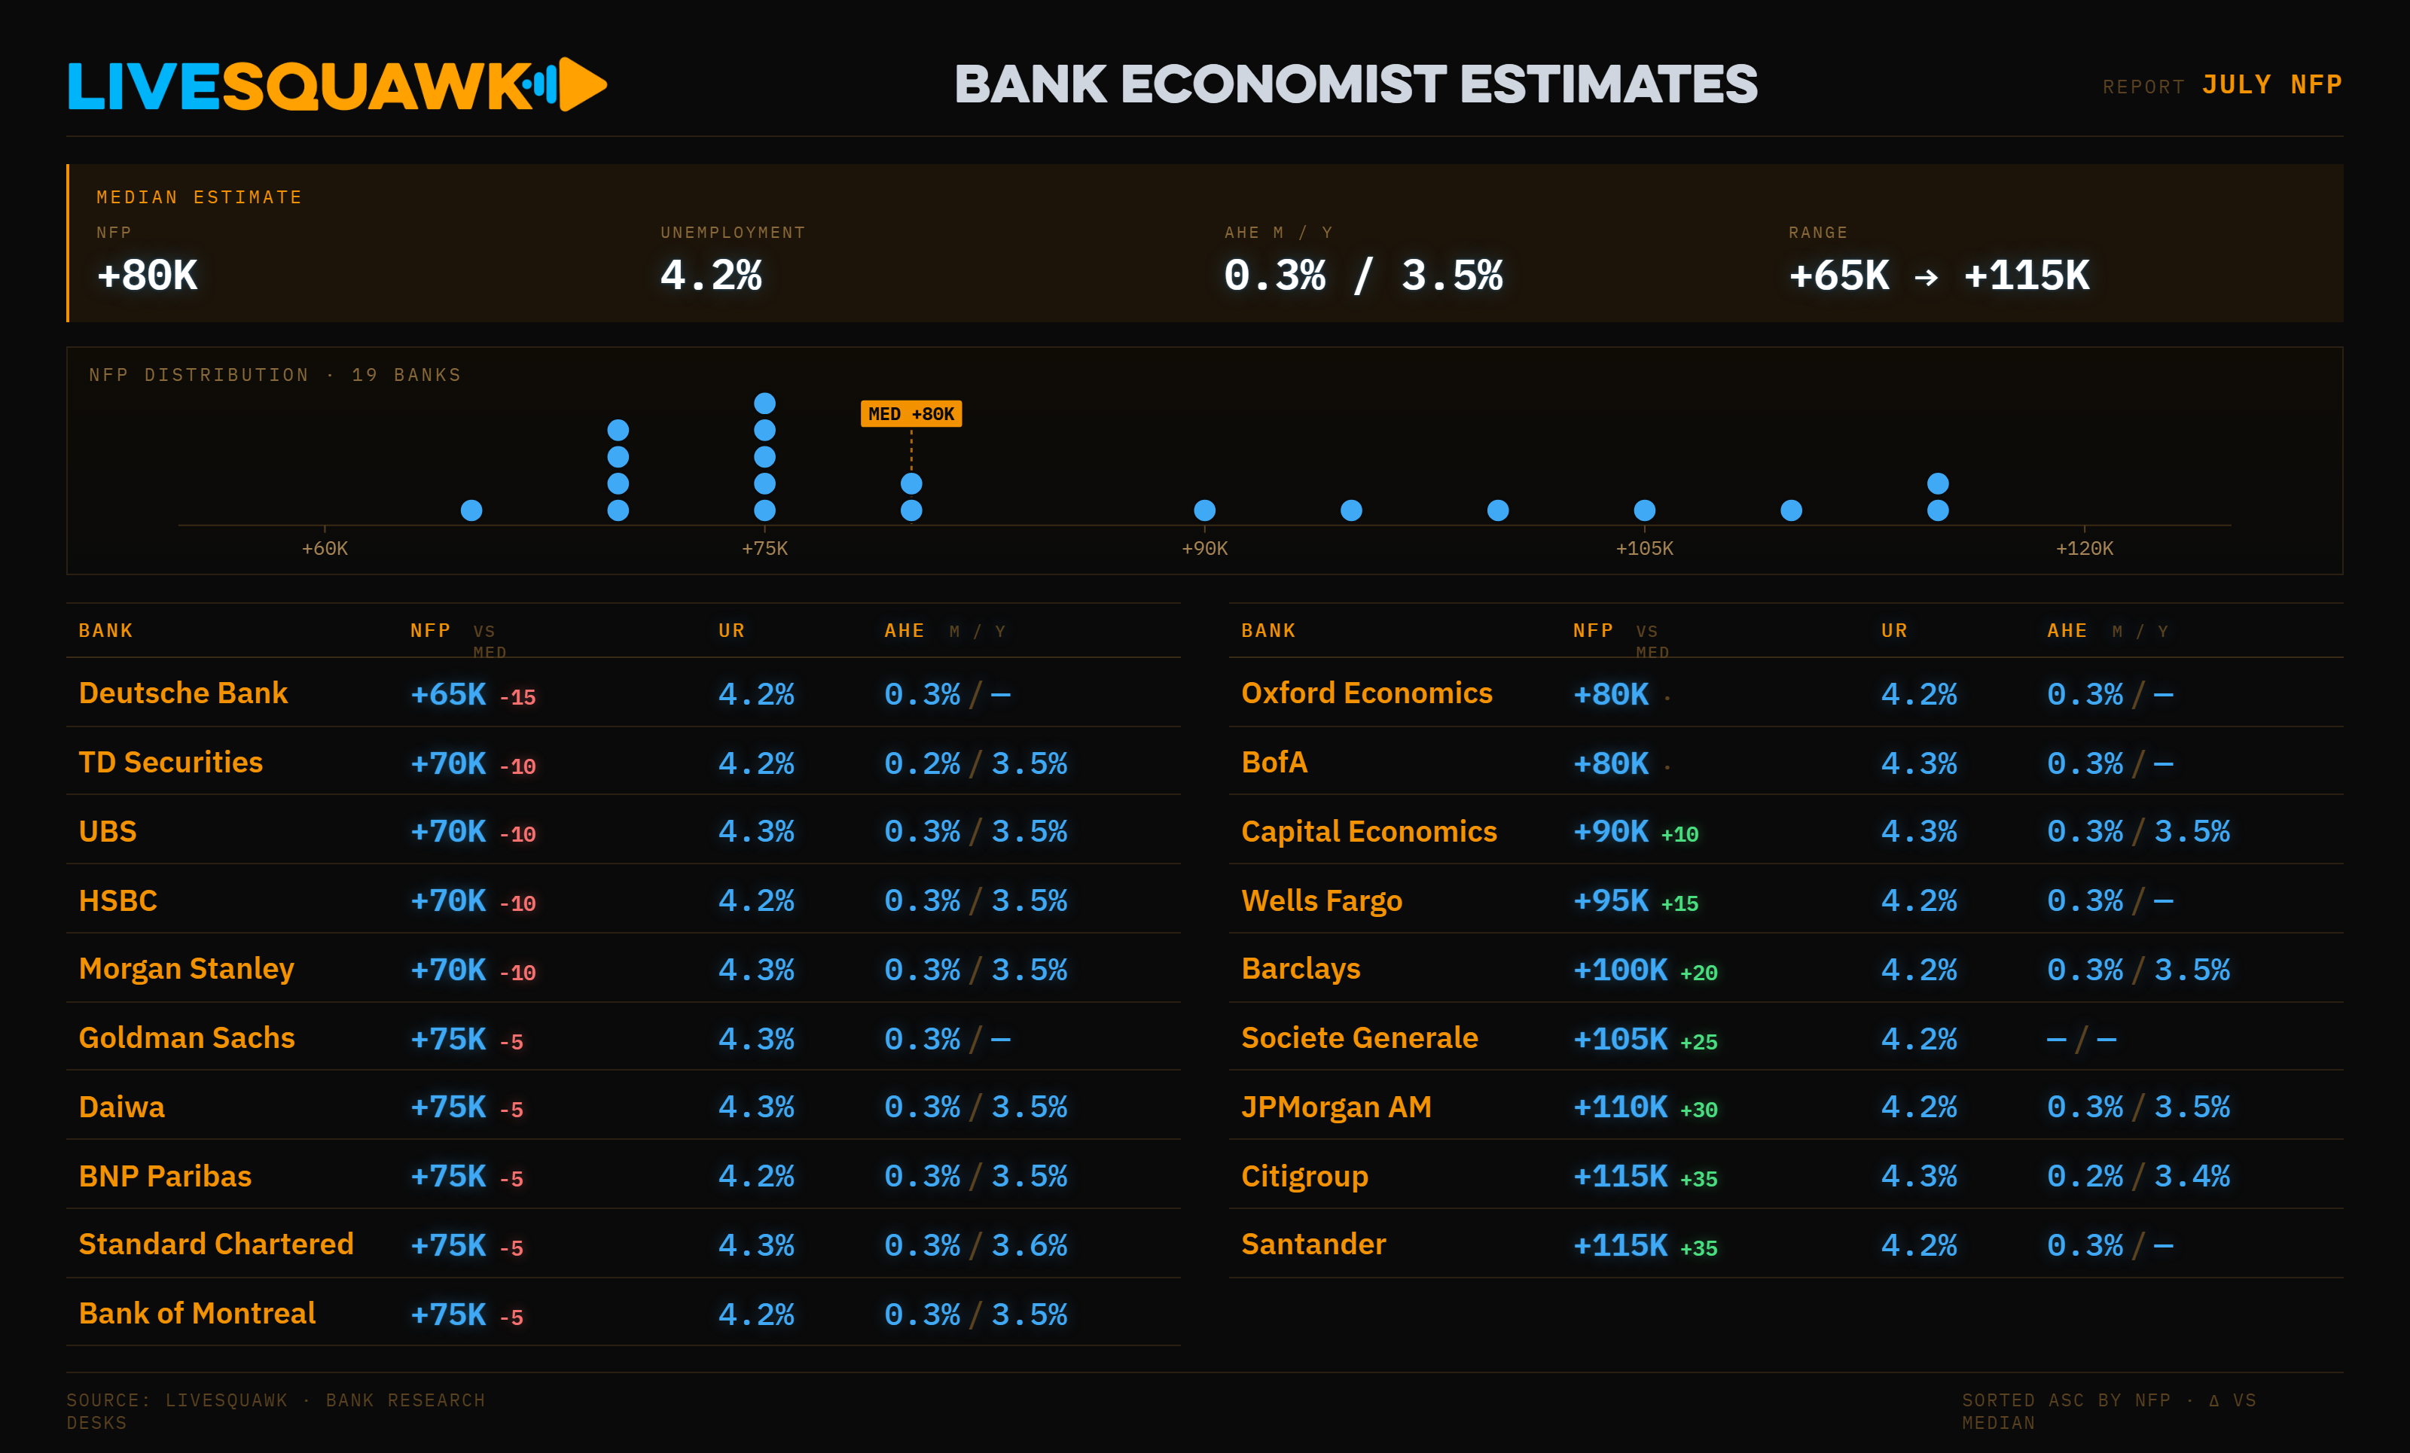The height and width of the screenshot is (1453, 2410).
Task: Click the "BANK ECONOMIST ESTIMATES" title
Action: pos(1356,85)
